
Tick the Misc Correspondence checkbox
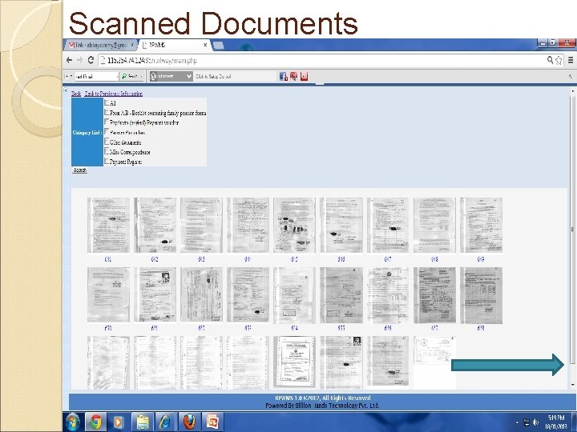tap(107, 151)
